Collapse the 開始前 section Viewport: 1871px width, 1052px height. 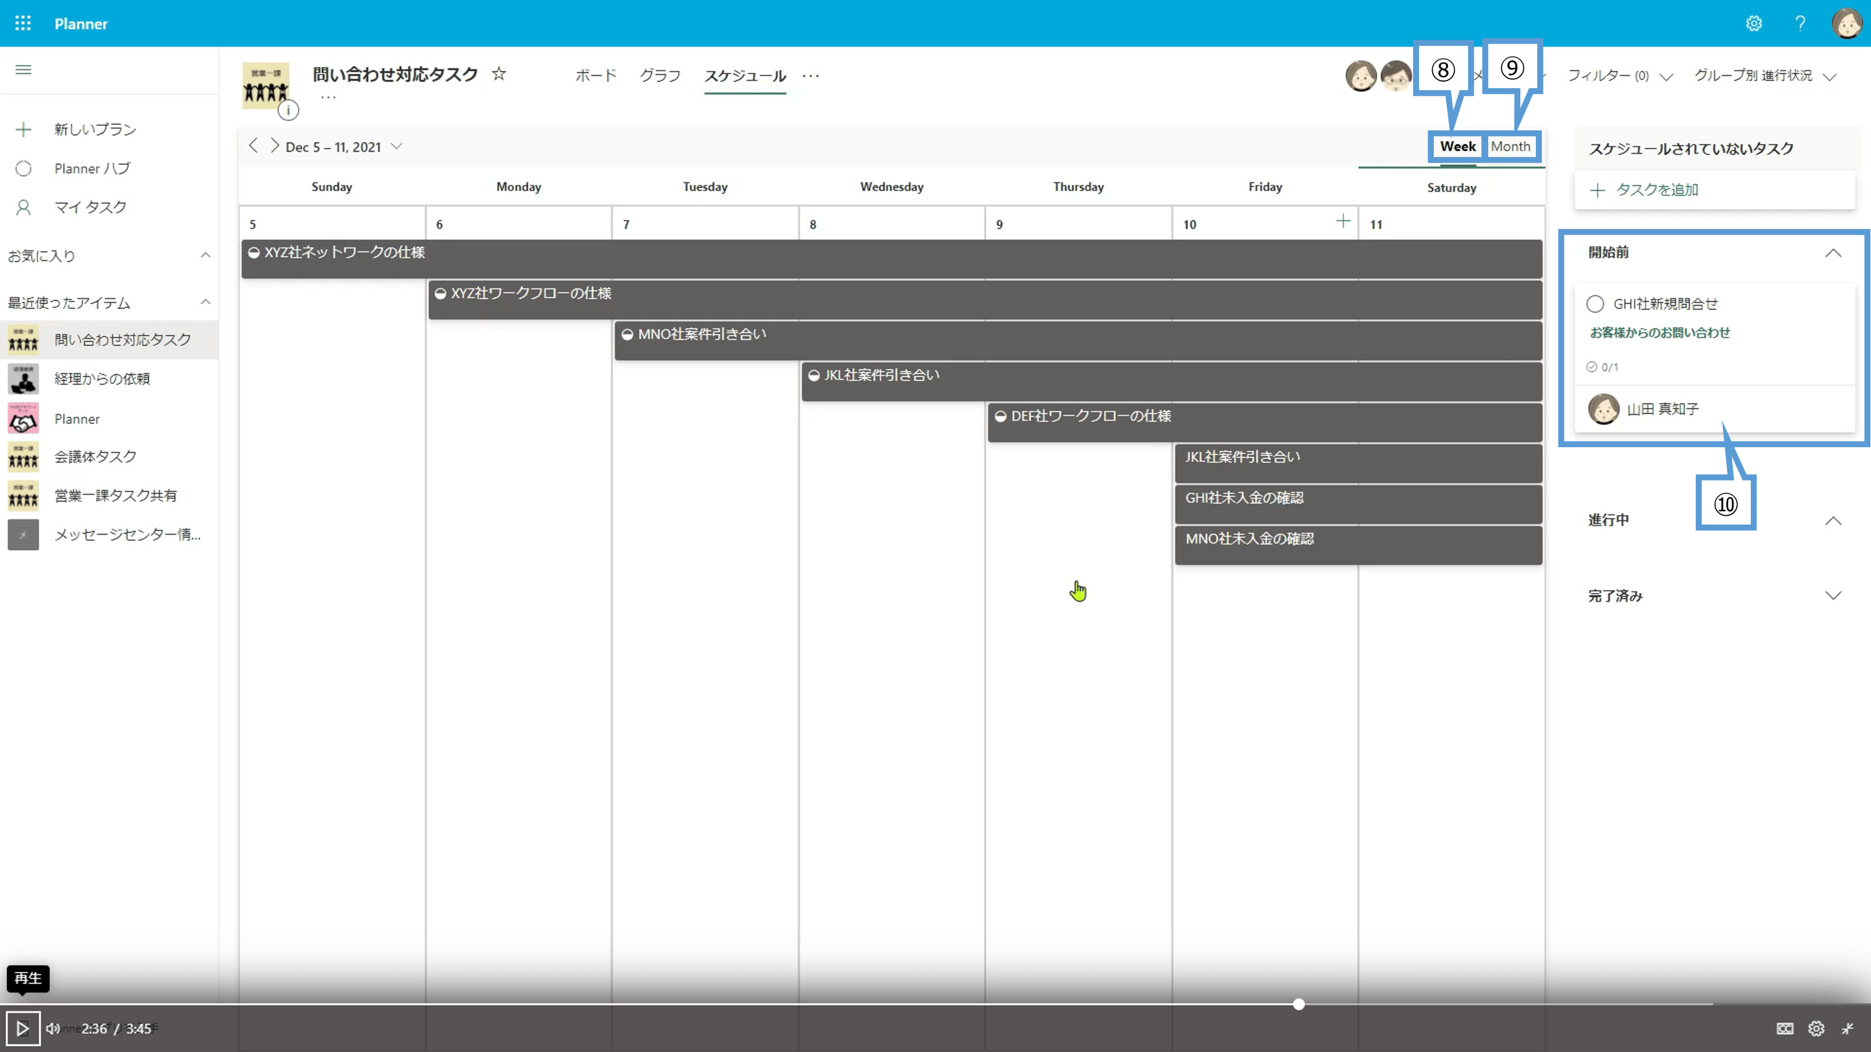coord(1834,253)
